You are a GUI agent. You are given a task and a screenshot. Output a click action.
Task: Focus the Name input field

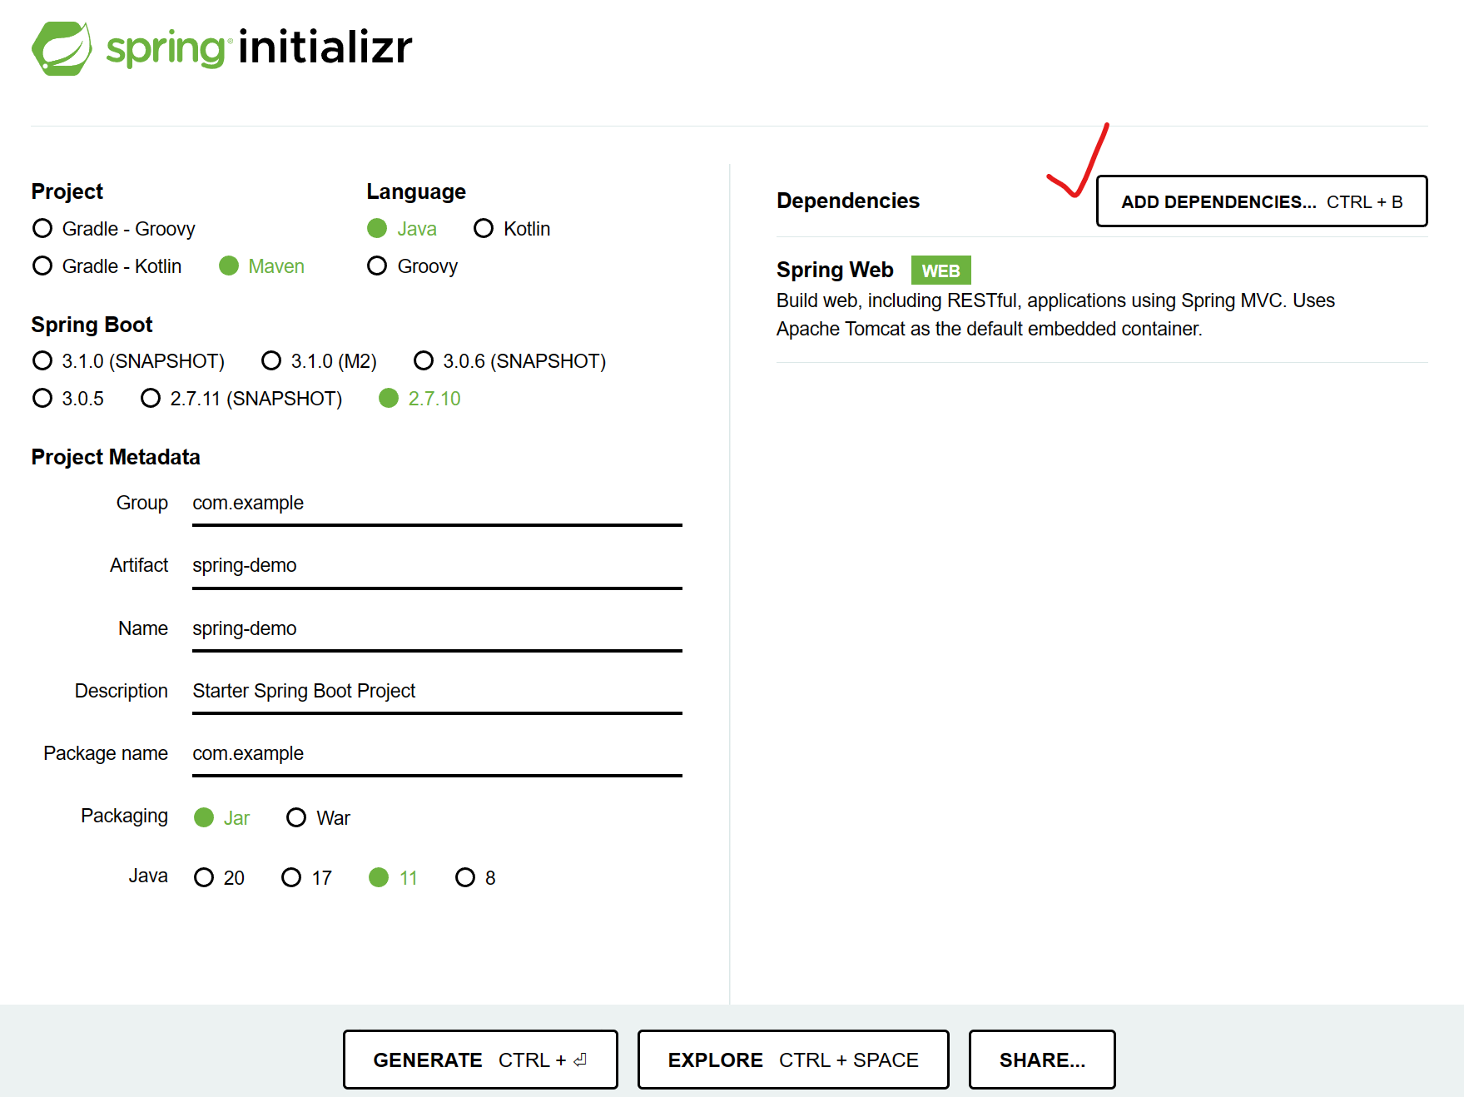pos(437,630)
